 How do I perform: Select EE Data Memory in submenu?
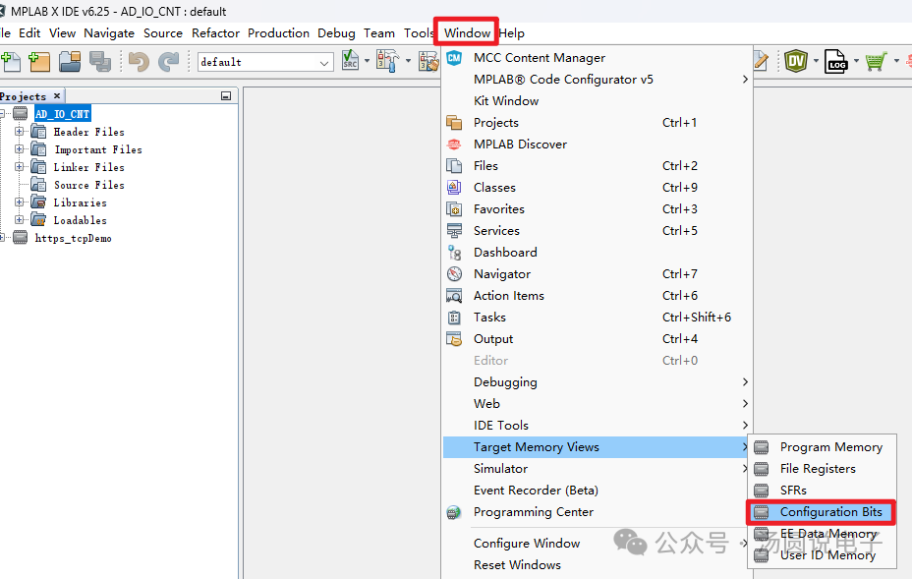pyautogui.click(x=822, y=534)
